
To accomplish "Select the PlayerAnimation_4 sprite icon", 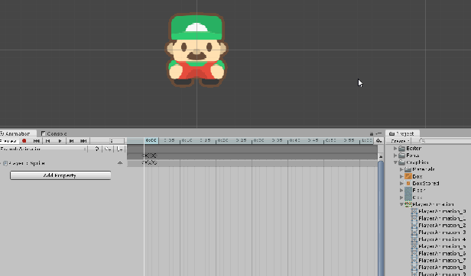I will pos(414,239).
